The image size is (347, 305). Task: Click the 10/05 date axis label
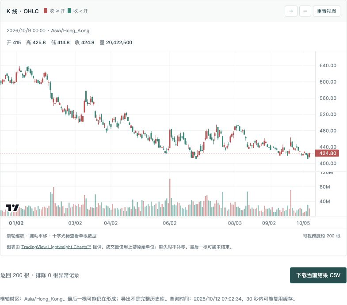pos(303,223)
